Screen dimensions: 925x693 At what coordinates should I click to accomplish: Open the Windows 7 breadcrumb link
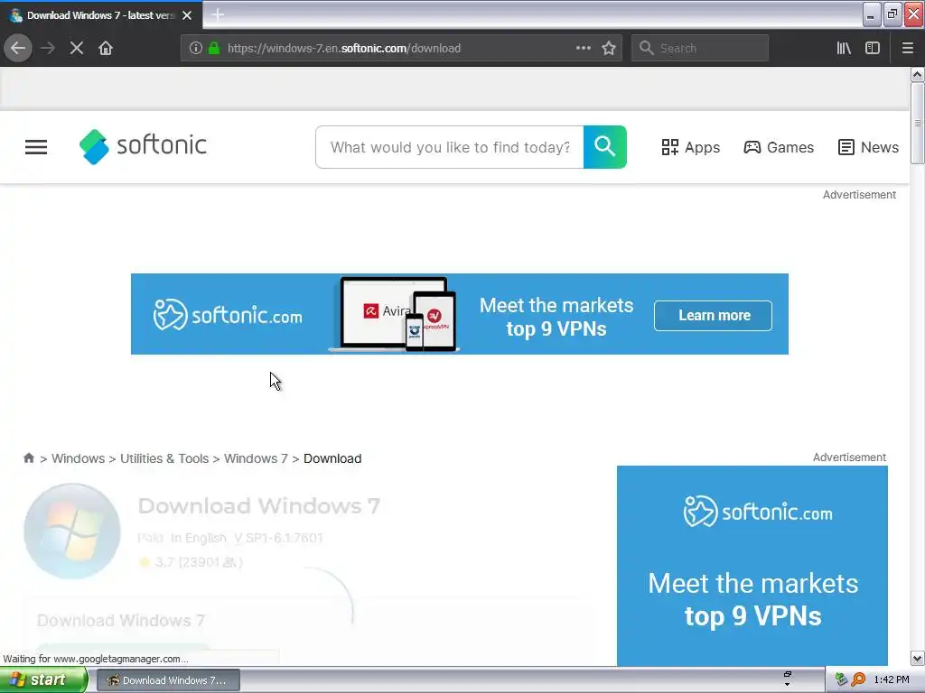(256, 458)
